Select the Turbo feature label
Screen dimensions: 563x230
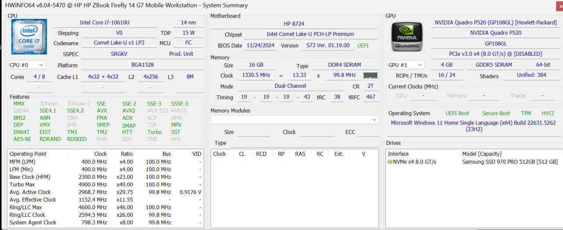(x=154, y=132)
